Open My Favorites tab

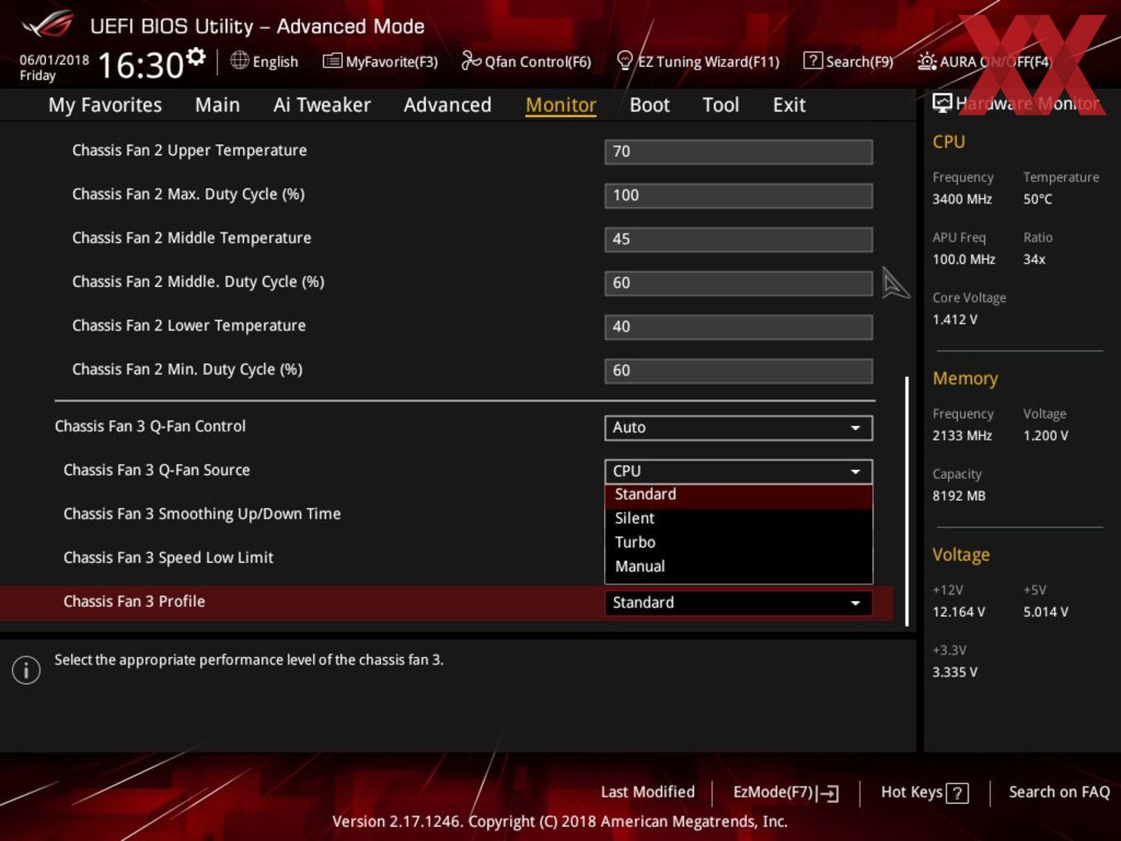pyautogui.click(x=105, y=105)
